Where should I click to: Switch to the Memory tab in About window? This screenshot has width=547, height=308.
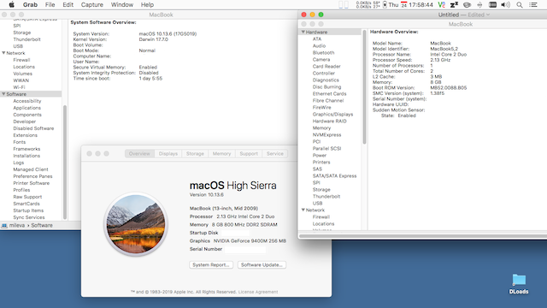pos(221,154)
